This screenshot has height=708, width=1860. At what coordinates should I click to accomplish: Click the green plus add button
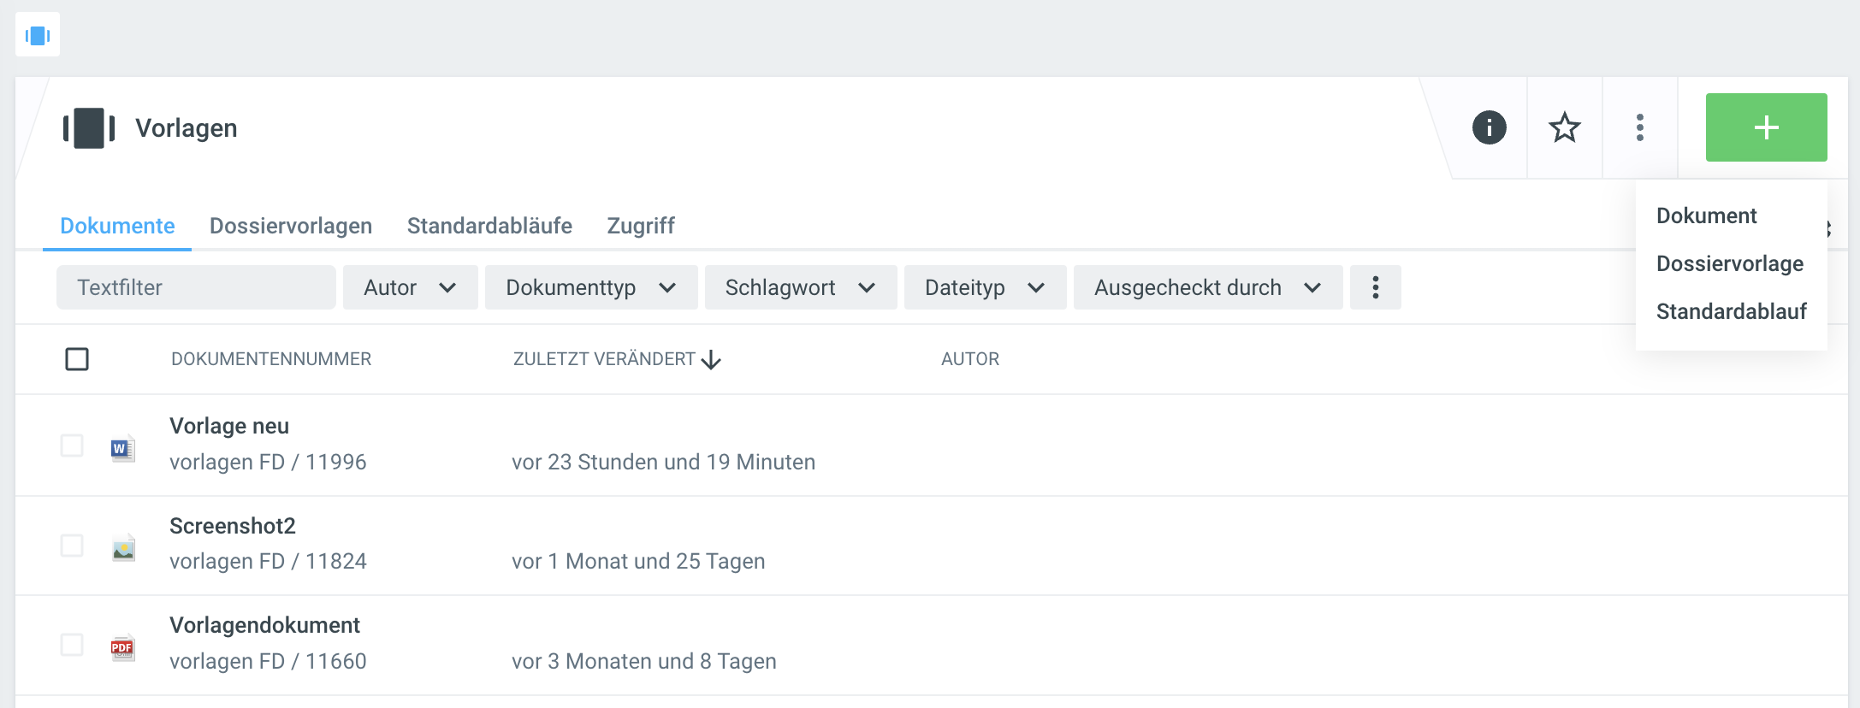pos(1766,127)
